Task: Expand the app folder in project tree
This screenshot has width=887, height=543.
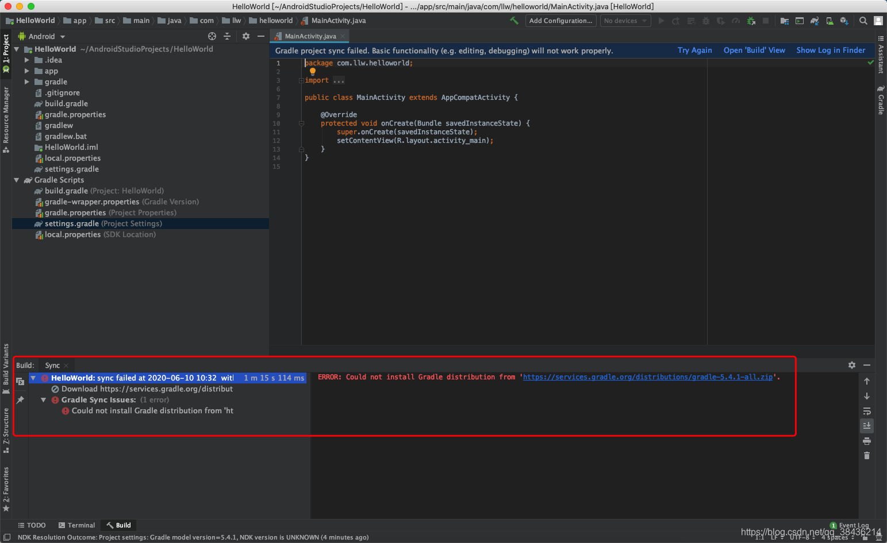Action: tap(27, 71)
